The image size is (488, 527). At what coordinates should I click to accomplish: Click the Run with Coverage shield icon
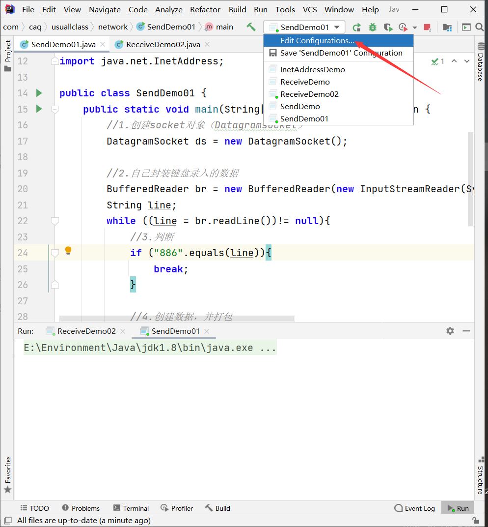click(388, 27)
